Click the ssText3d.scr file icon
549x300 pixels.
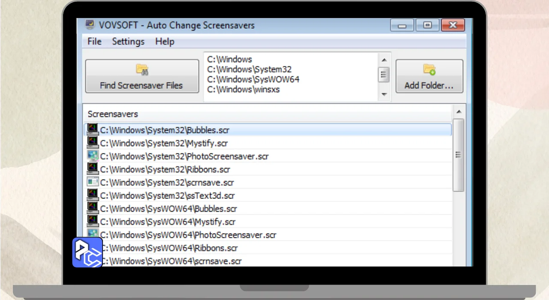tap(93, 195)
